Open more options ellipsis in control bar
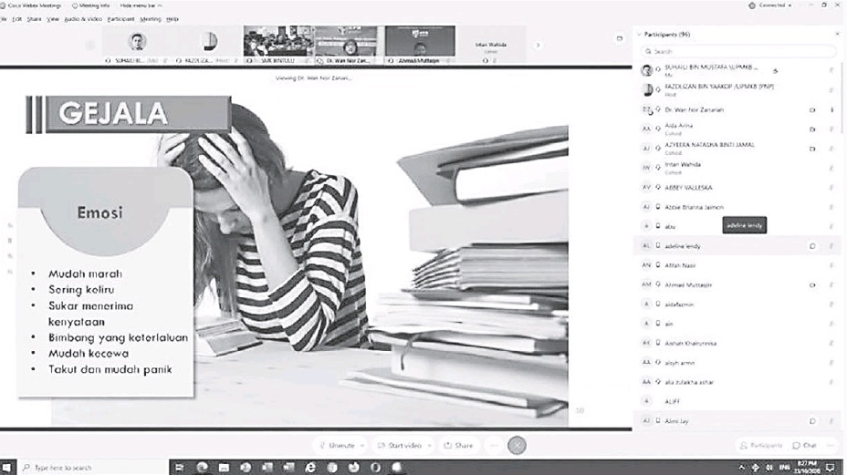This screenshot has height=475, width=847. pos(493,445)
